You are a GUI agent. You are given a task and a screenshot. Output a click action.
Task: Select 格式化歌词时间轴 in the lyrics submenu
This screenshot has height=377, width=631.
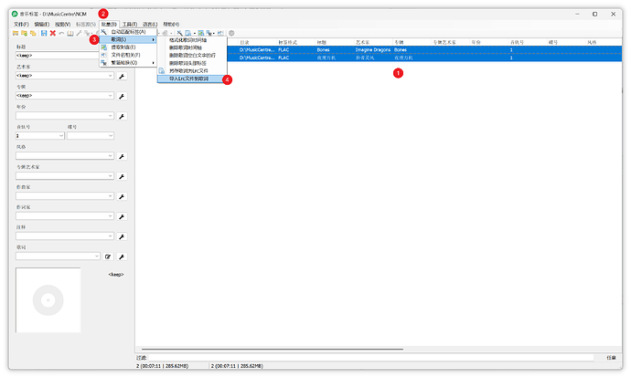coord(191,40)
